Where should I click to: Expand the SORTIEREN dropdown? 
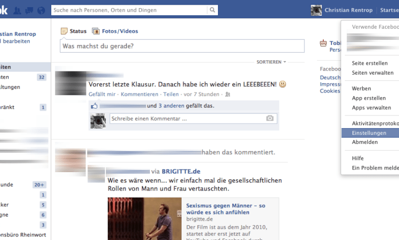pos(271,62)
